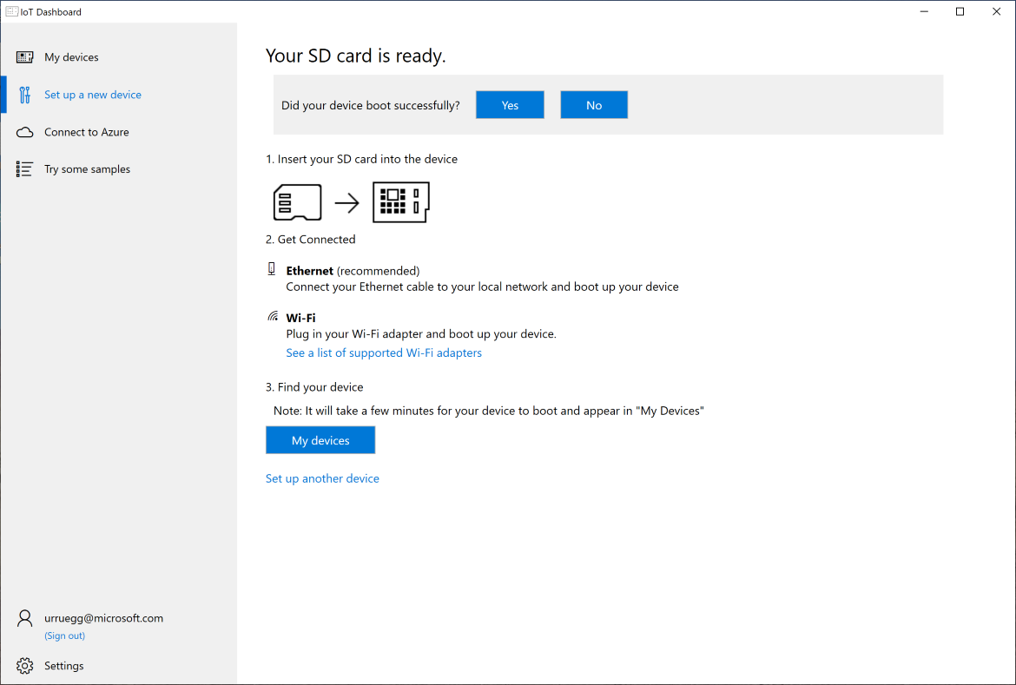
Task: Click the 'Ethernet (recommended)' label
Action: (353, 271)
